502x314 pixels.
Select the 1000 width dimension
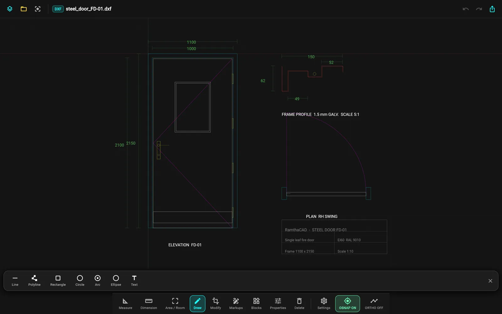(191, 49)
